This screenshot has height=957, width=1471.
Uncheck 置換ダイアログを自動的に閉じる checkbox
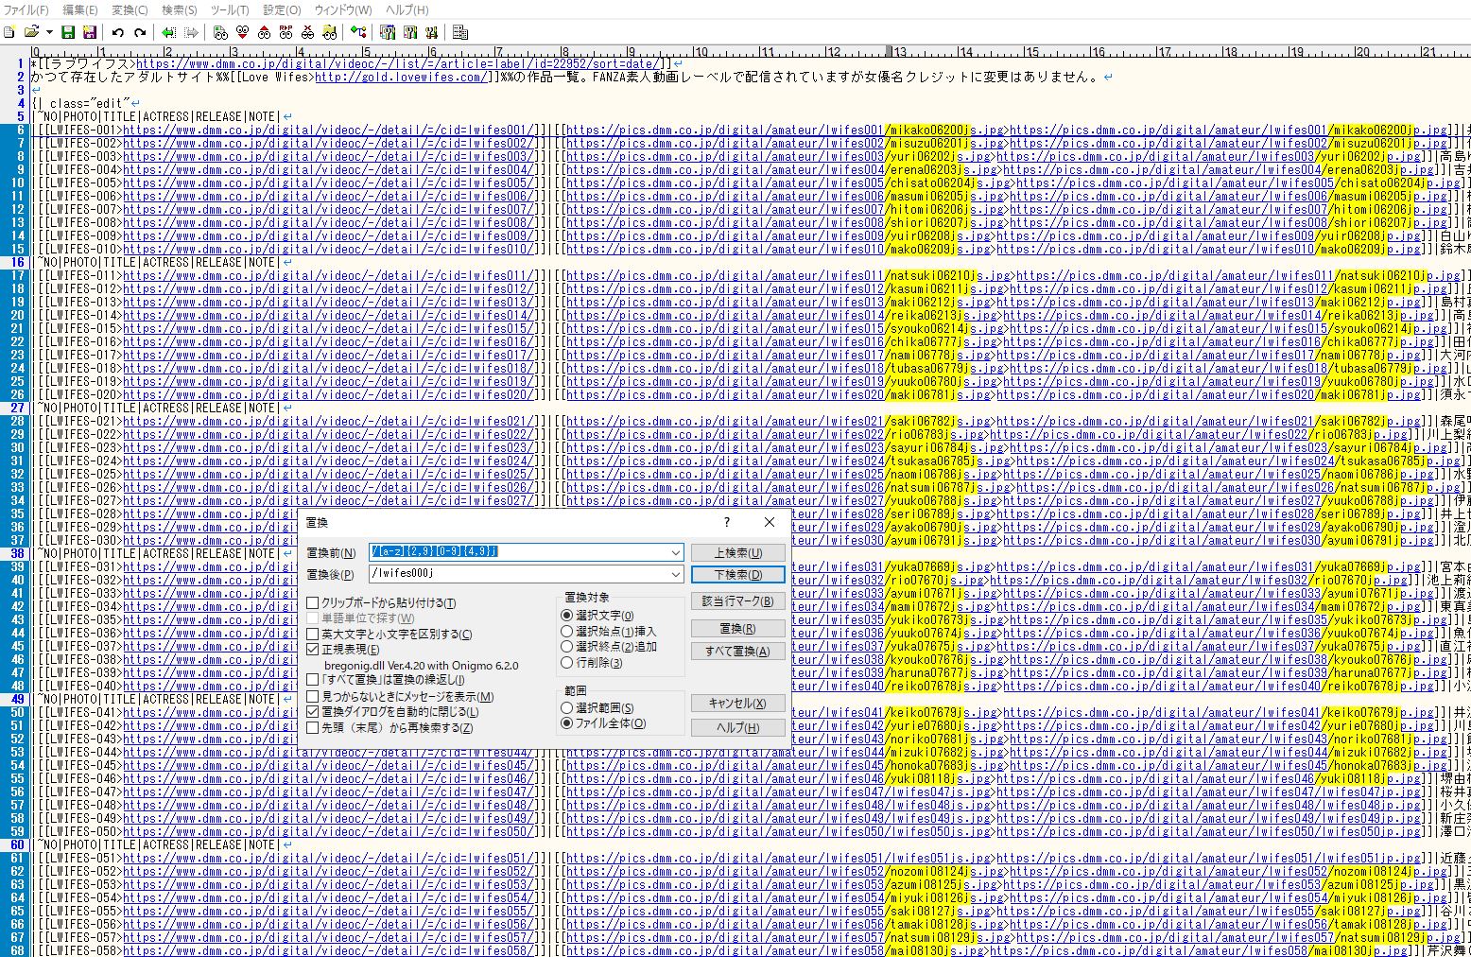[x=313, y=712]
